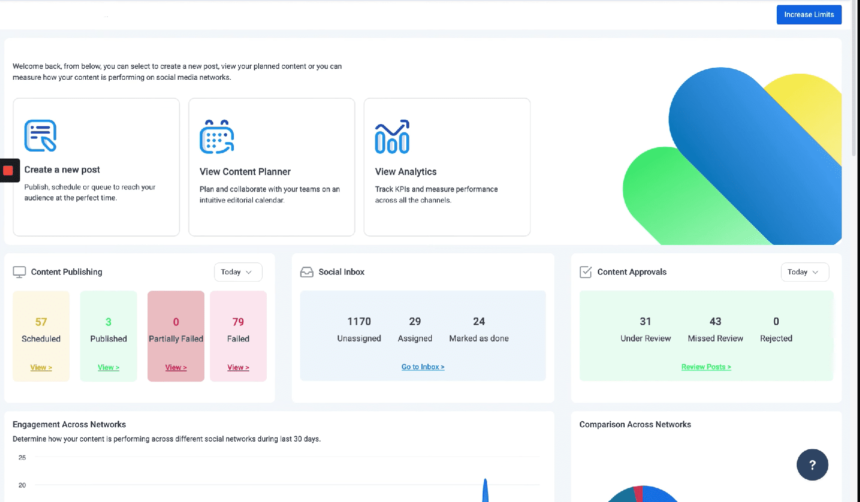Click the Content Planner calendar icon
This screenshot has height=502, width=860.
217,137
